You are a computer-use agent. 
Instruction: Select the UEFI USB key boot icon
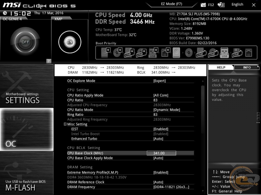click(153, 52)
